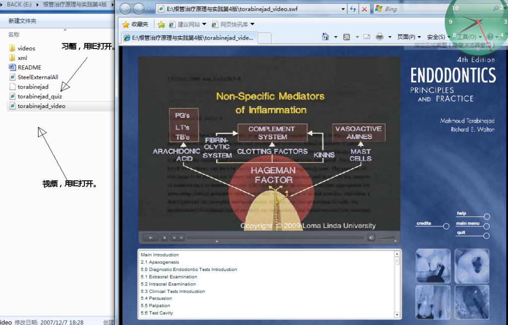Expand the 网页快讯库 dropdown arrow
Image resolution: width=508 pixels, height=325 pixels.
[253, 24]
